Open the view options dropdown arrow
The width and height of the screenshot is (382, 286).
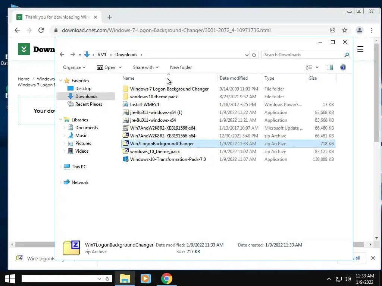click(317, 67)
